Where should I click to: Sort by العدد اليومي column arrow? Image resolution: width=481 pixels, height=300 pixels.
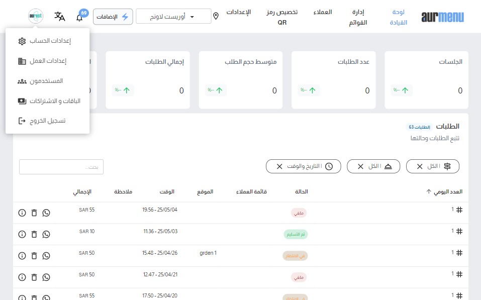pyautogui.click(x=429, y=191)
